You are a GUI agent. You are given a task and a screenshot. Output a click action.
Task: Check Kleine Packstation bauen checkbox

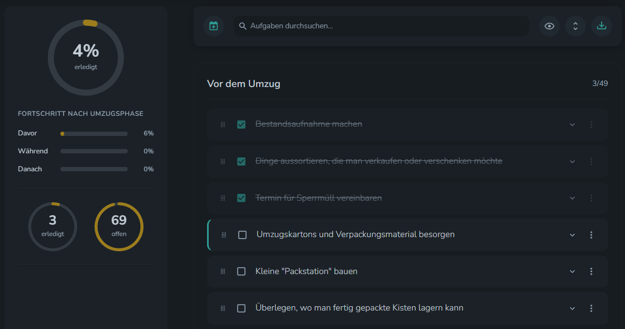[241, 271]
